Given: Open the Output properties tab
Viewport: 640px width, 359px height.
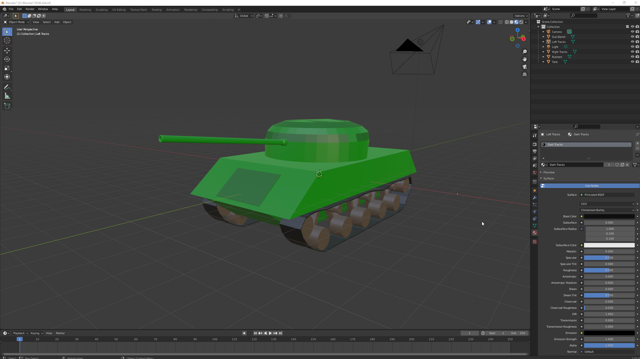Looking at the screenshot, I should point(535,151).
